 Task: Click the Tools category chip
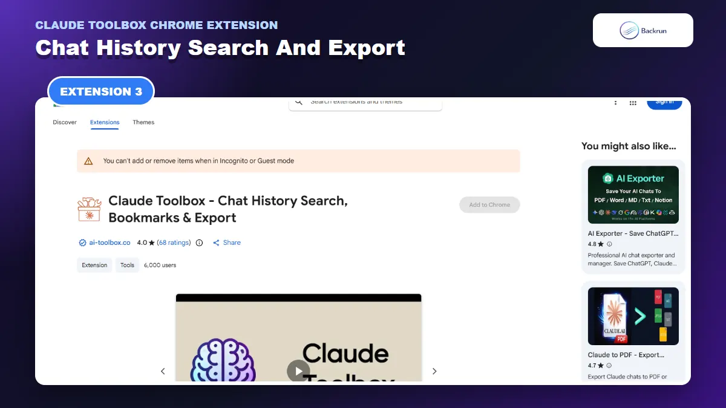click(127, 265)
